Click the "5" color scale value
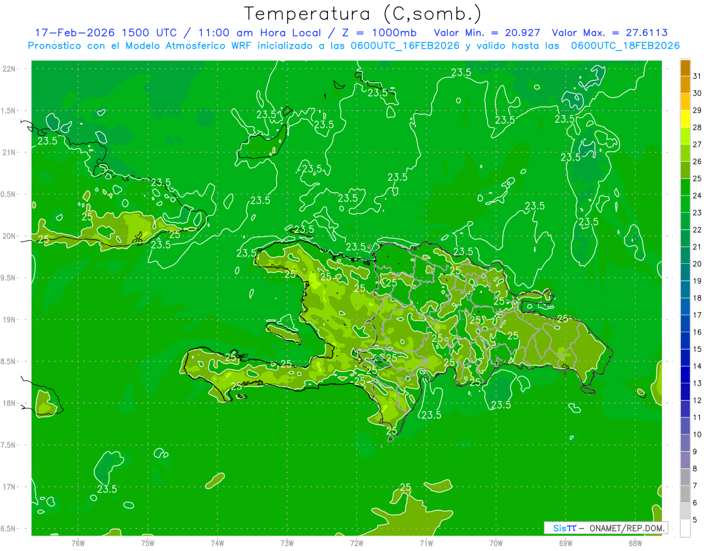This screenshot has height=551, width=713. tap(695, 520)
